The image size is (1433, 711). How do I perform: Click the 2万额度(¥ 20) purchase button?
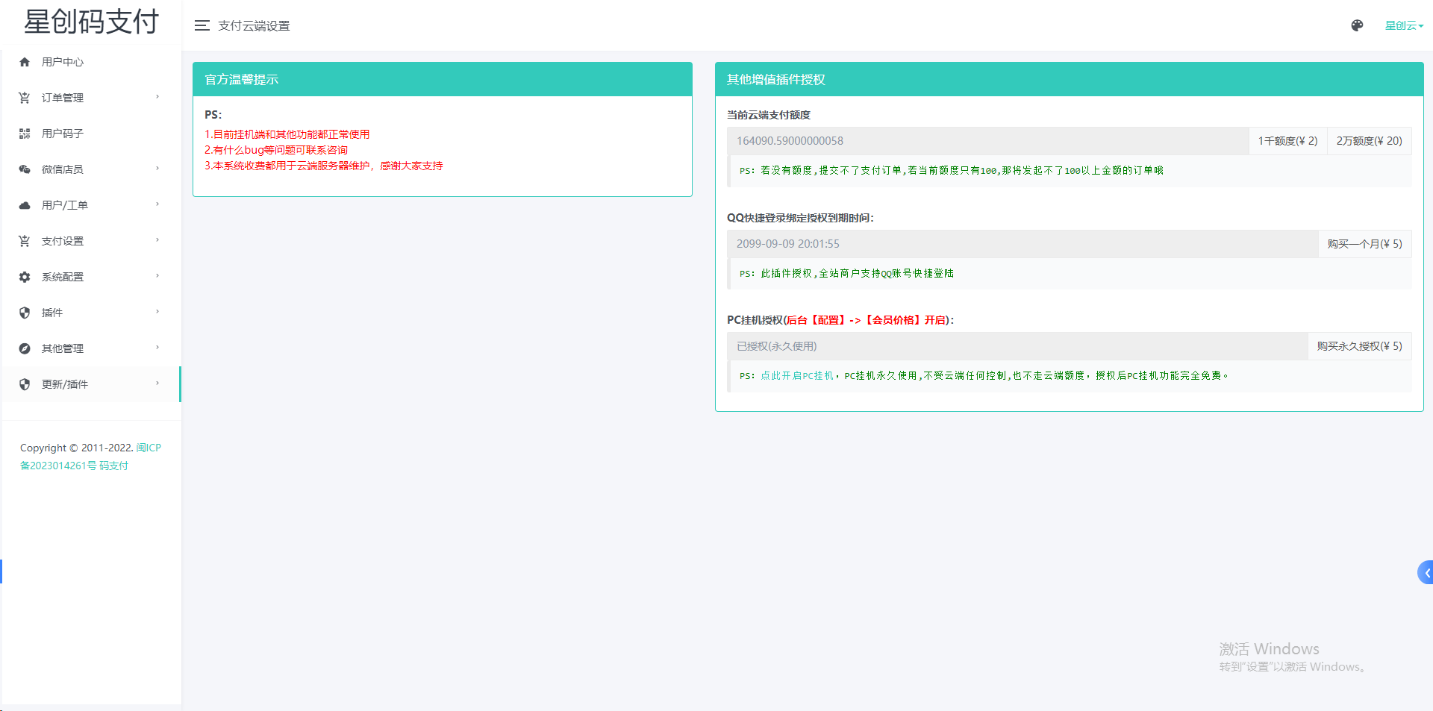1369,141
